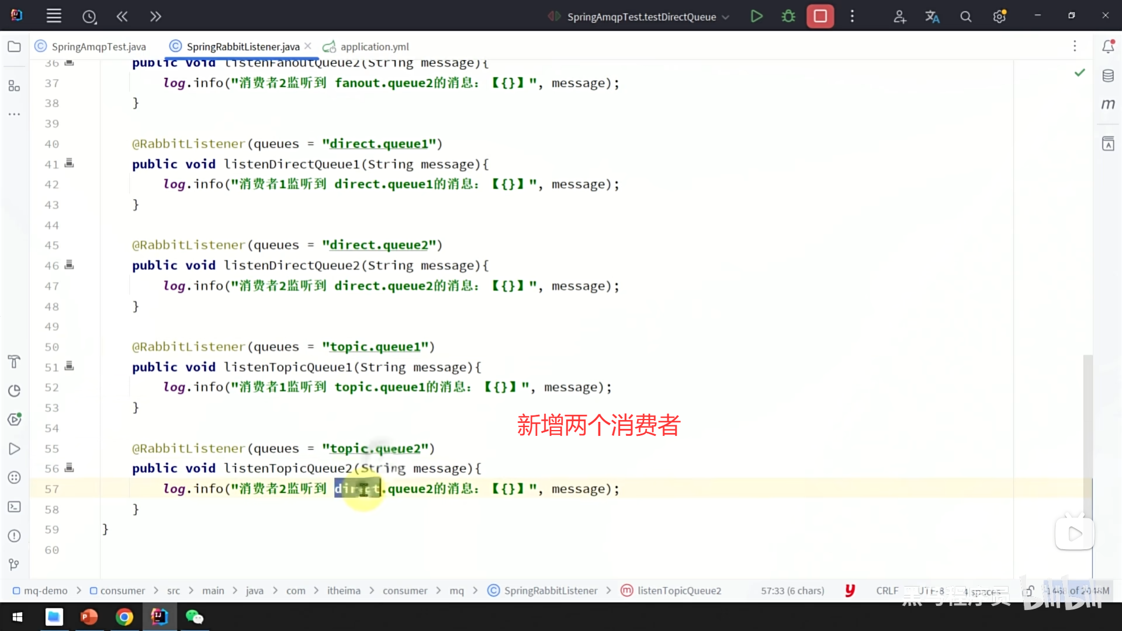Open the CRLF line separator selector
Image resolution: width=1122 pixels, height=631 pixels.
pos(887,591)
